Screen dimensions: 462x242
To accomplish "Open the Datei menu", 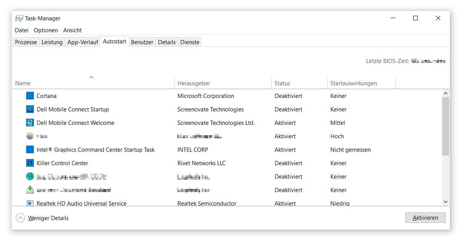I will pyautogui.click(x=22, y=30).
